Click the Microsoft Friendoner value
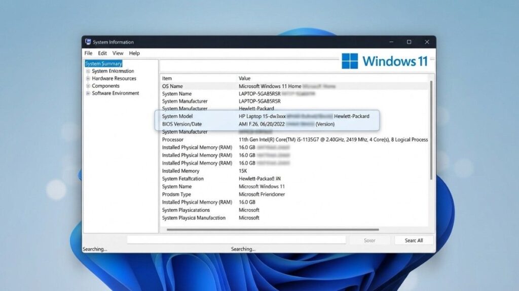The width and height of the screenshot is (519, 291). 262,195
